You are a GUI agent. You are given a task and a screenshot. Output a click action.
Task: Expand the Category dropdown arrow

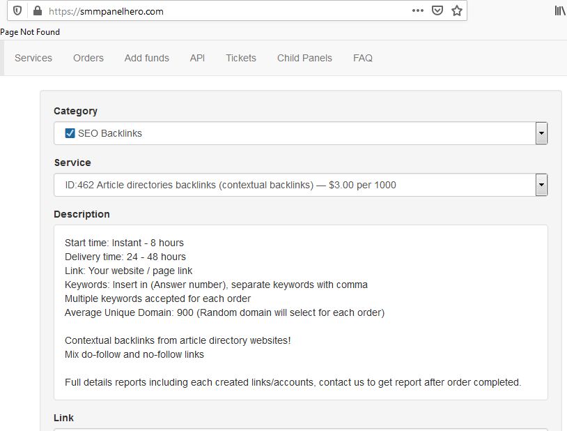[541, 133]
